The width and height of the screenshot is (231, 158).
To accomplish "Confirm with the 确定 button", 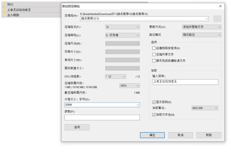I will tap(152, 135).
